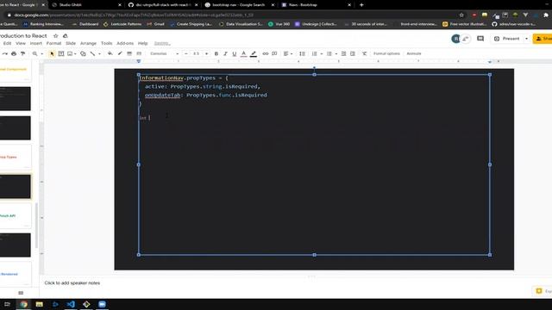Screen dimensions: 552x310
Task: Increase indent of text
Action: coord(353,53)
